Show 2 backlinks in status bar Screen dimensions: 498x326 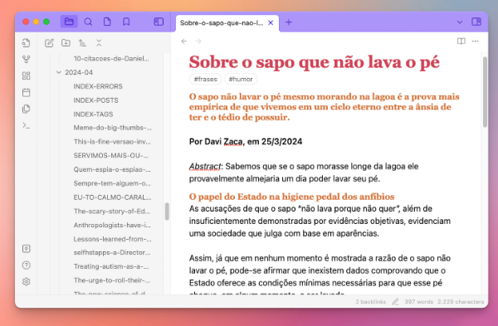point(371,302)
